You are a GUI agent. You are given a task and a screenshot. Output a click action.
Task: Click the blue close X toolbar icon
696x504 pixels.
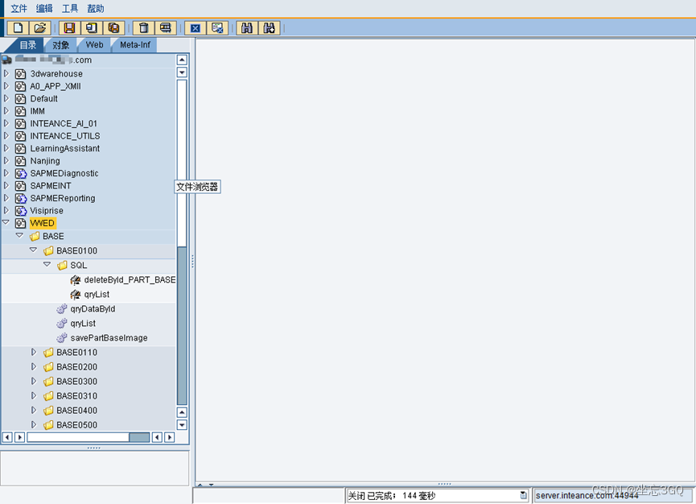tap(195, 27)
